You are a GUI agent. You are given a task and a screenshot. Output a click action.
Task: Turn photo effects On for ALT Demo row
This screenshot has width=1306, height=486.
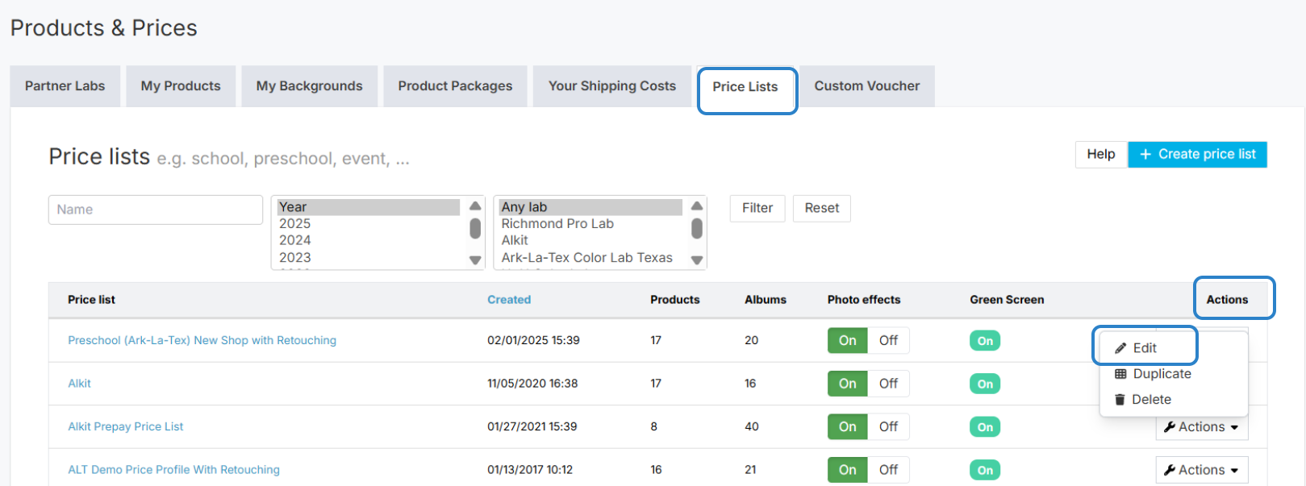pos(848,470)
